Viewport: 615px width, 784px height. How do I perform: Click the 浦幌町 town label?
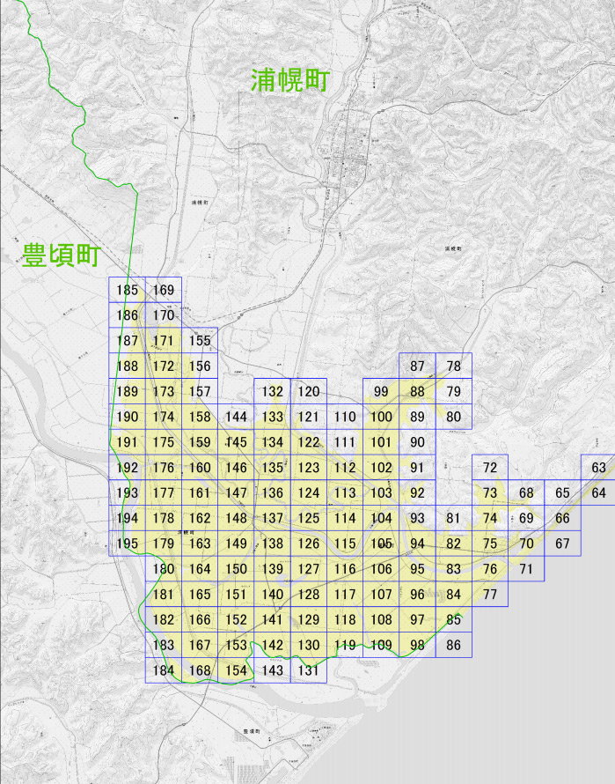[x=290, y=80]
